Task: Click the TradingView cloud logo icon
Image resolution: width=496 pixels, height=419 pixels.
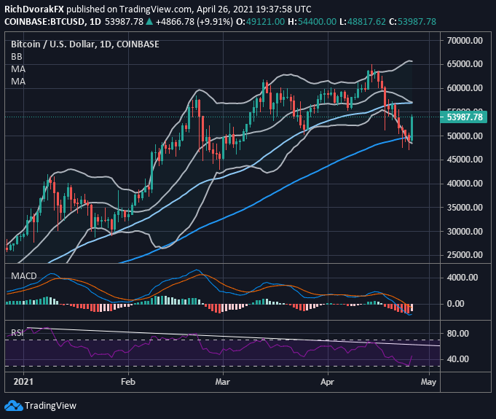Action: 14,406
